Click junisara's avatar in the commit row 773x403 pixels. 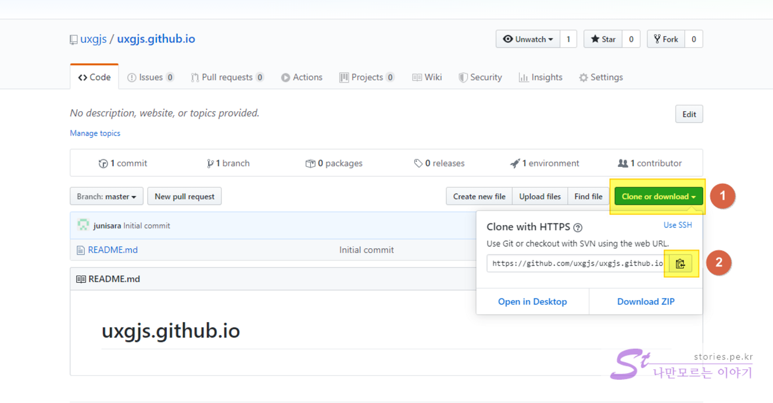(83, 225)
